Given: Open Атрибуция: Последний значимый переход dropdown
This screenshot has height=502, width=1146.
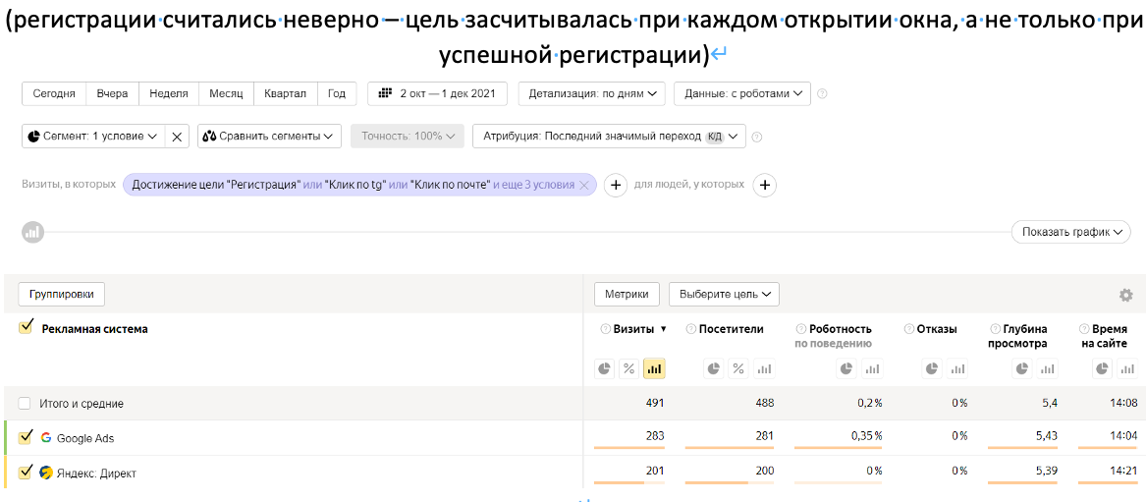Looking at the screenshot, I should 610,137.
